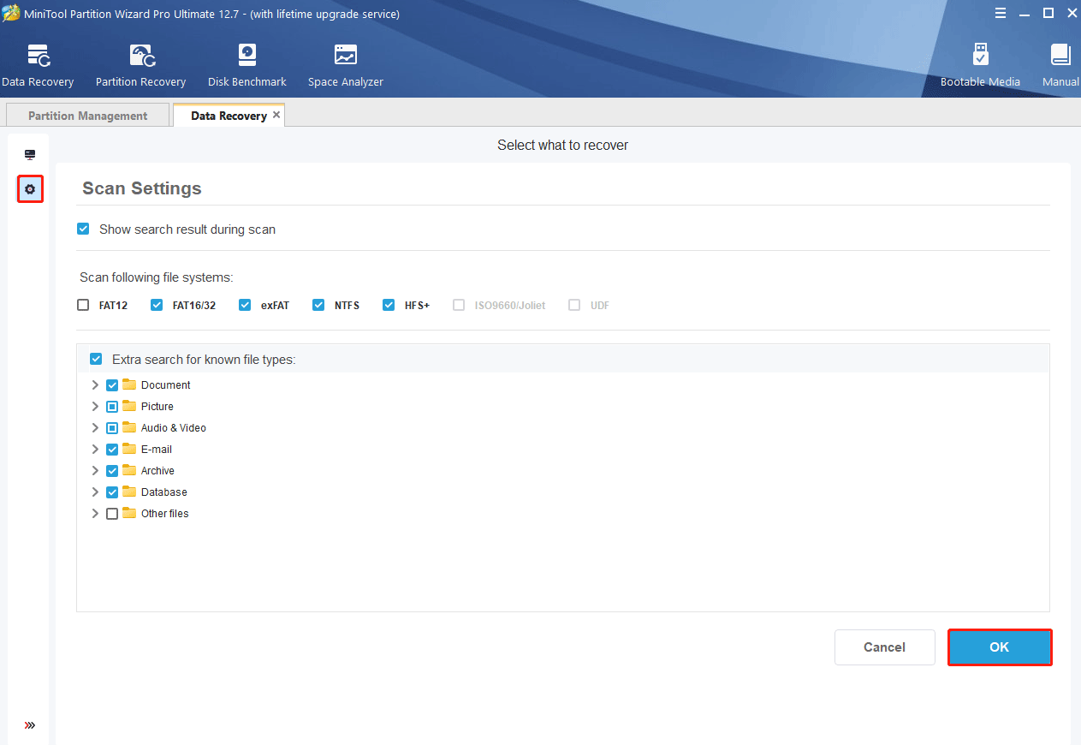This screenshot has height=745, width=1081.
Task: Uncheck Show search result during scan
Action: pyautogui.click(x=83, y=229)
